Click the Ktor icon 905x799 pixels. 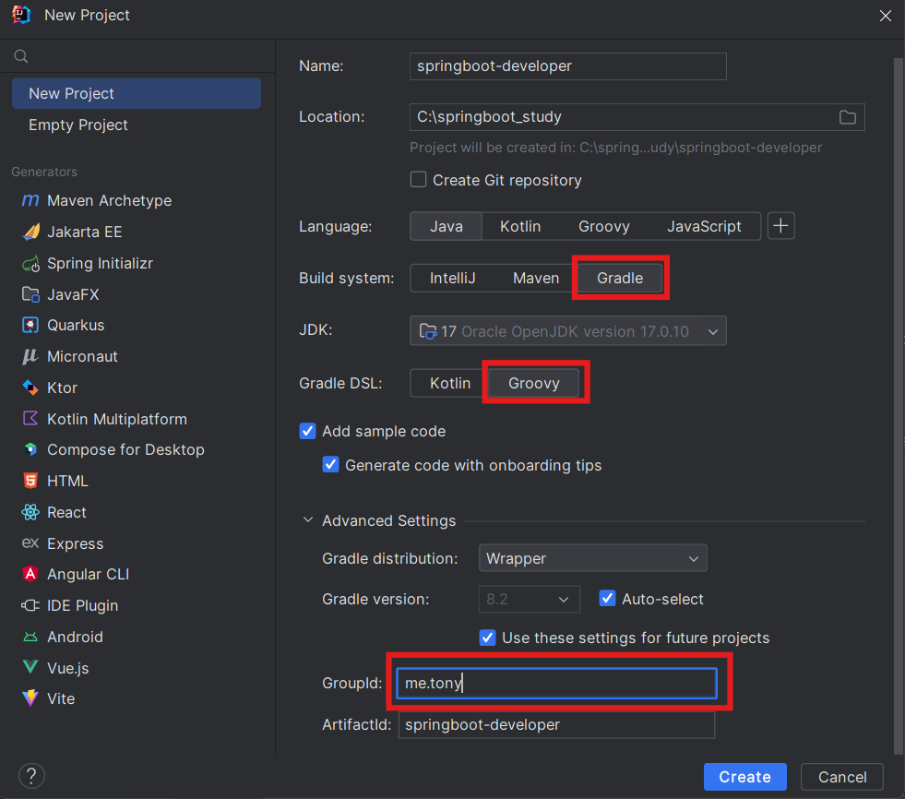click(30, 388)
